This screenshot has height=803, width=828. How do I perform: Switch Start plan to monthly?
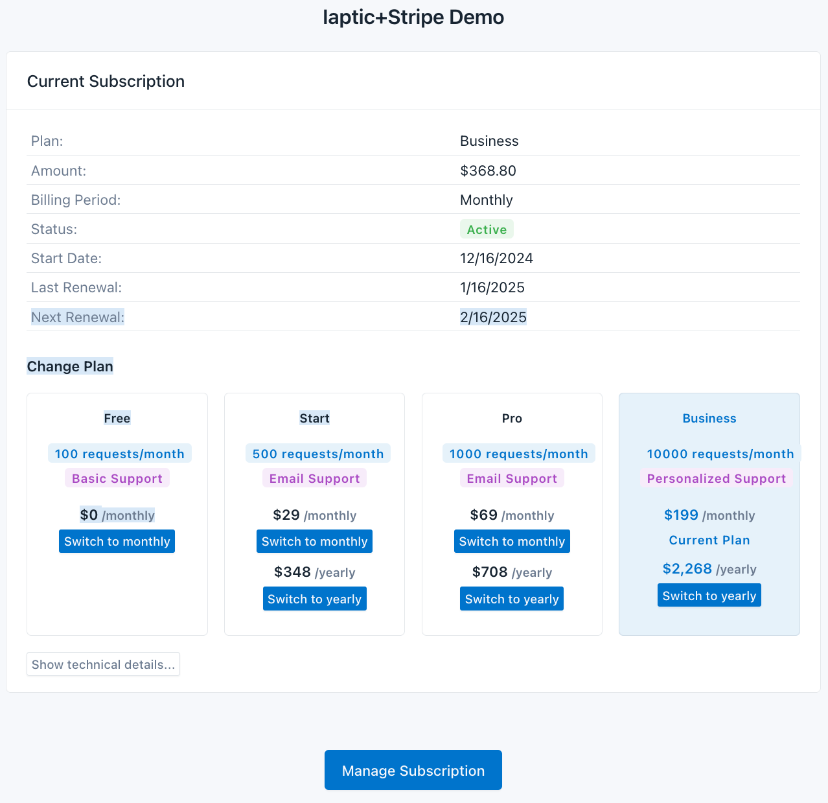(x=314, y=541)
